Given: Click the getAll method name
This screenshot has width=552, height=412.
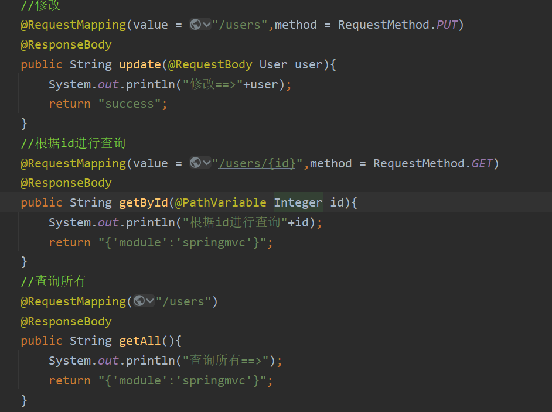Looking at the screenshot, I should click(x=140, y=341).
